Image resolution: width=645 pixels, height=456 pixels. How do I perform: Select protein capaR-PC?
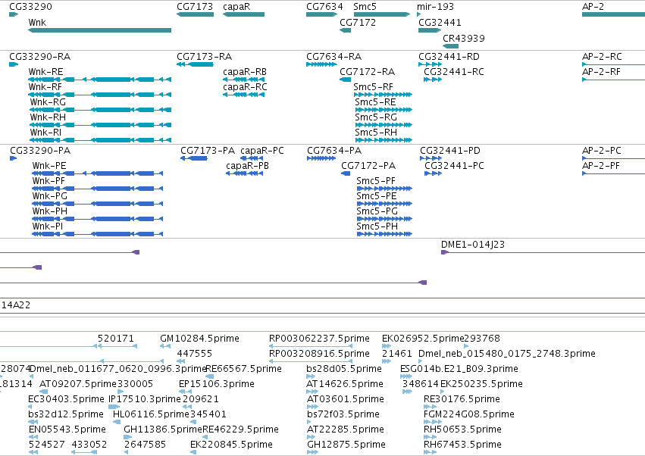(x=252, y=158)
